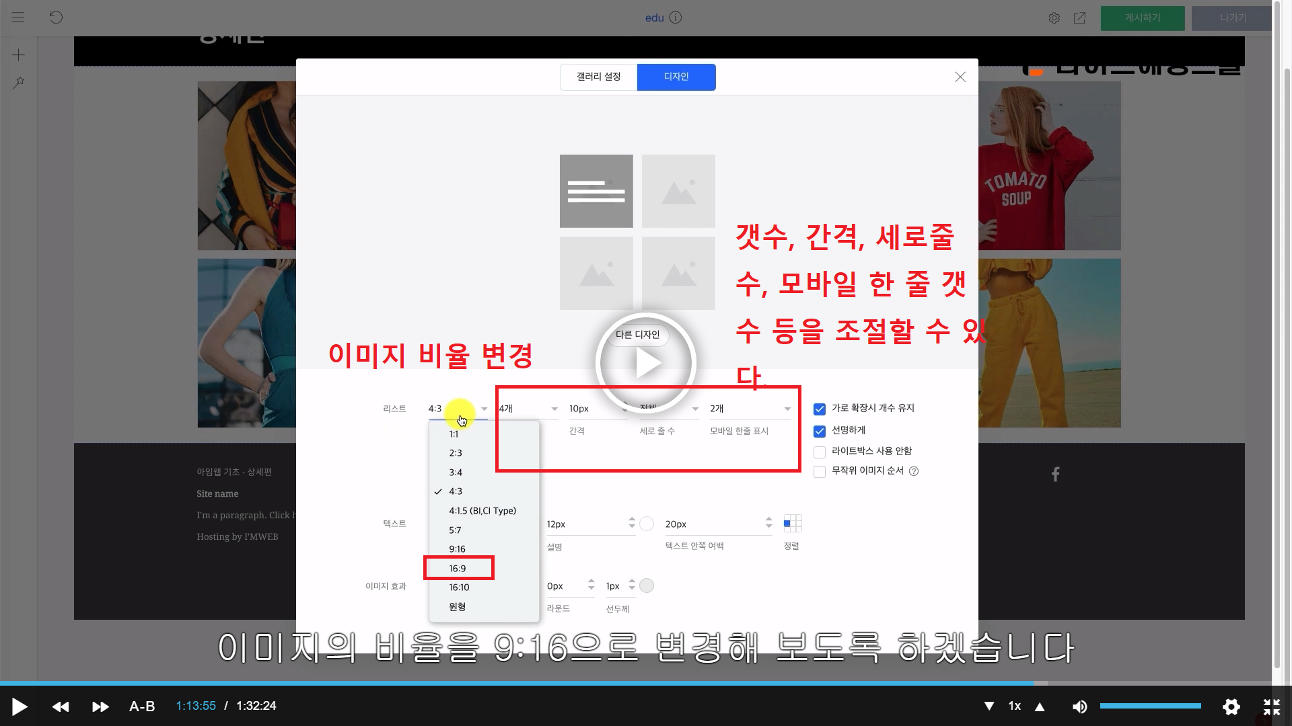The height and width of the screenshot is (726, 1292).
Task: Click the fast-forward icon
Action: [100, 707]
